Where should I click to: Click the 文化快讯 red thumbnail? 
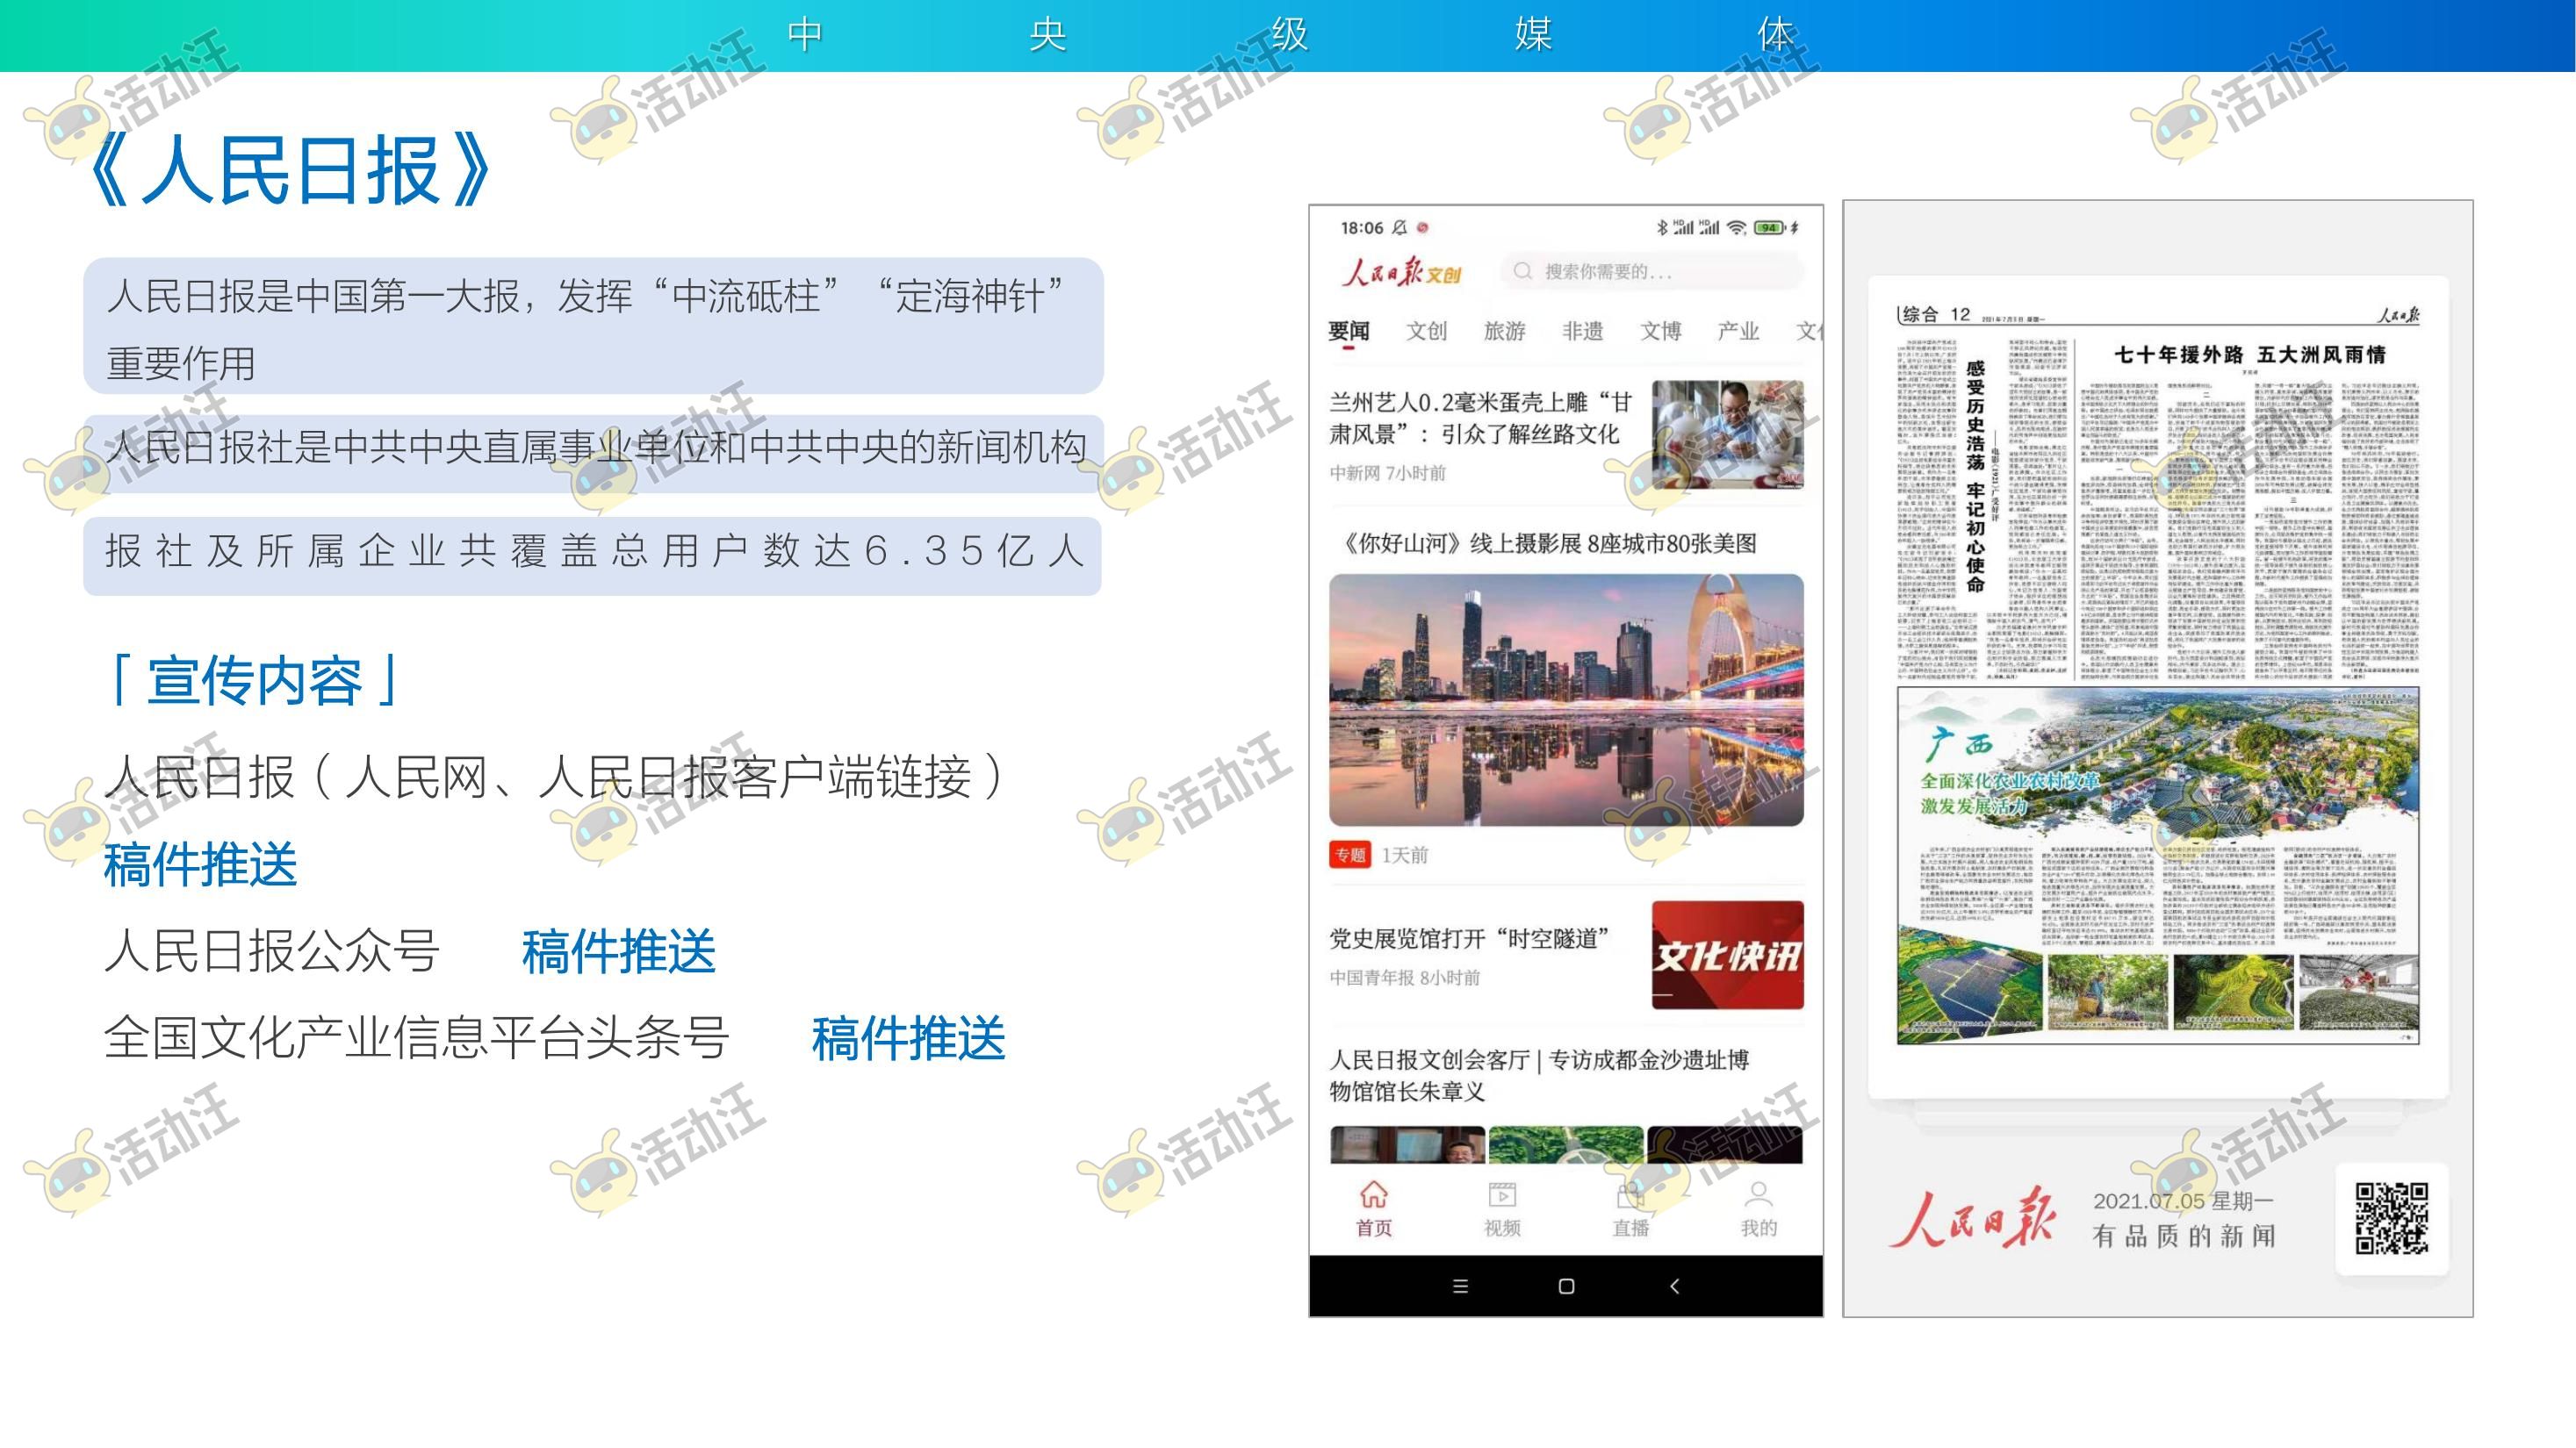point(1727,954)
